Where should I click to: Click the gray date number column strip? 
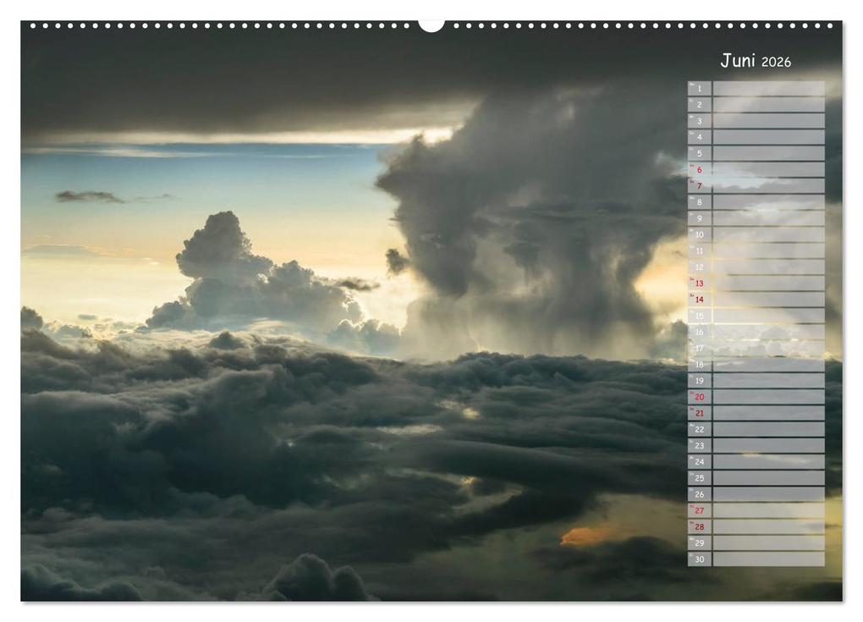tap(701, 322)
